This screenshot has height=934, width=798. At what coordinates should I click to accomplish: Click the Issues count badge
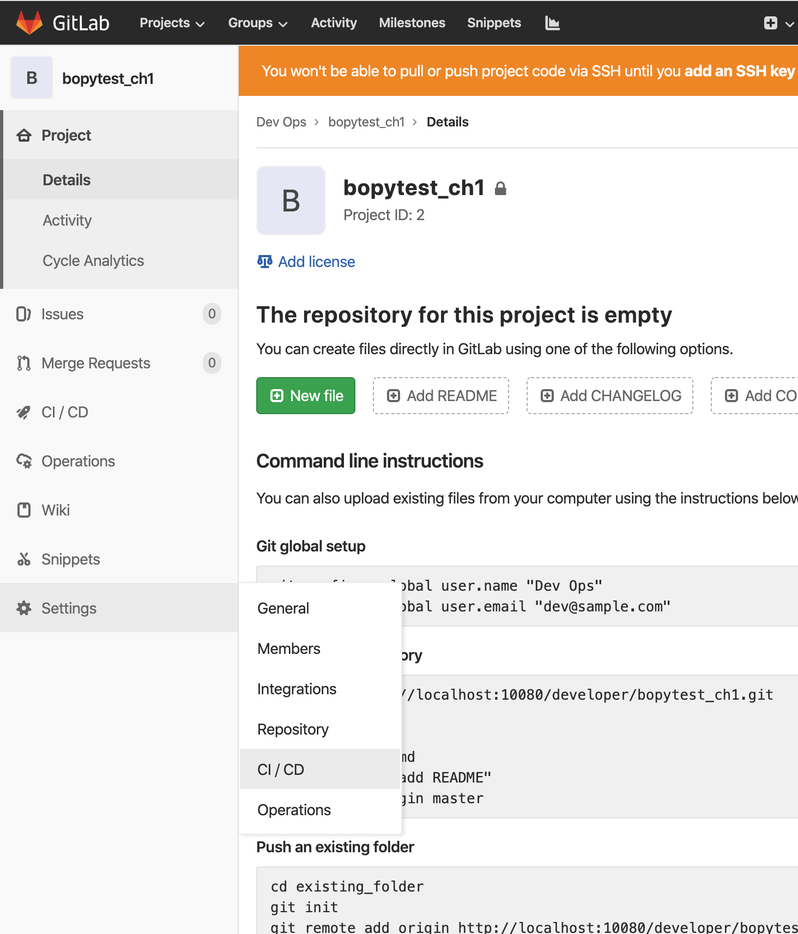click(212, 314)
